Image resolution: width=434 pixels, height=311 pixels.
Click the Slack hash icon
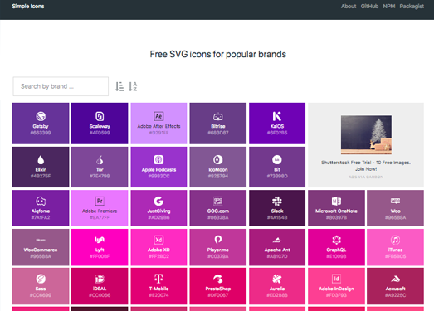coord(277,202)
